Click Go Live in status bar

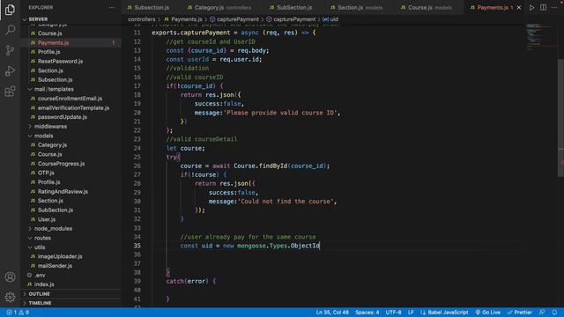487,313
